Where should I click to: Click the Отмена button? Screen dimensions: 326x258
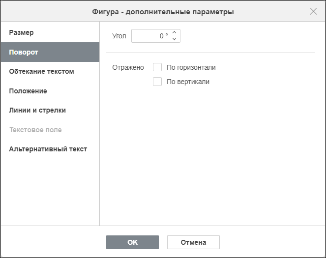[x=193, y=242]
